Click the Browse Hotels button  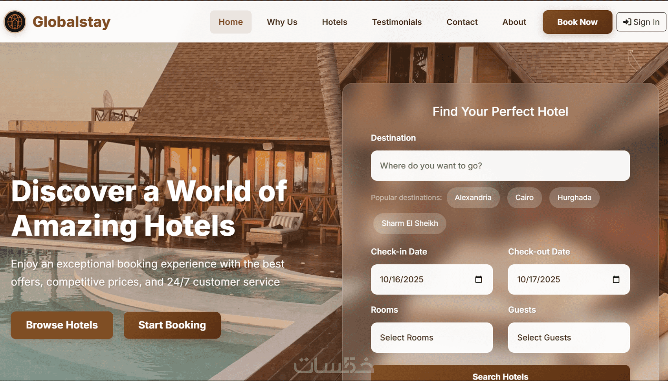[x=62, y=325]
